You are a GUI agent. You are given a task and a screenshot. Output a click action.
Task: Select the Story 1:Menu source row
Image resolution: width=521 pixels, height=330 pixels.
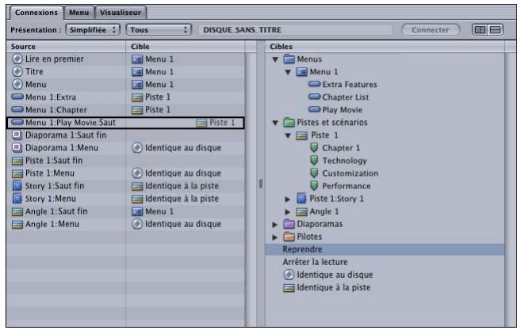125,199
